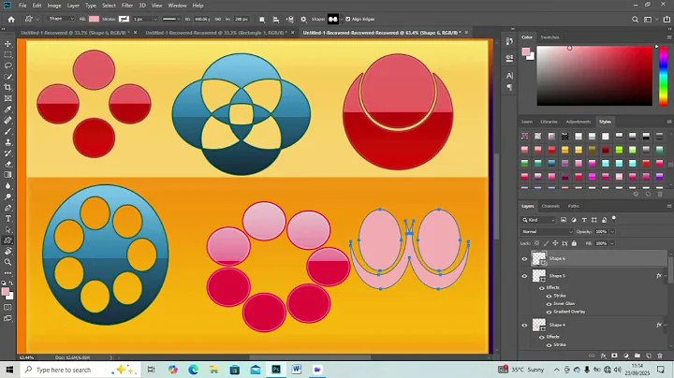Image resolution: width=674 pixels, height=378 pixels.
Task: Toggle lock transparent pixels
Action: [x=536, y=243]
